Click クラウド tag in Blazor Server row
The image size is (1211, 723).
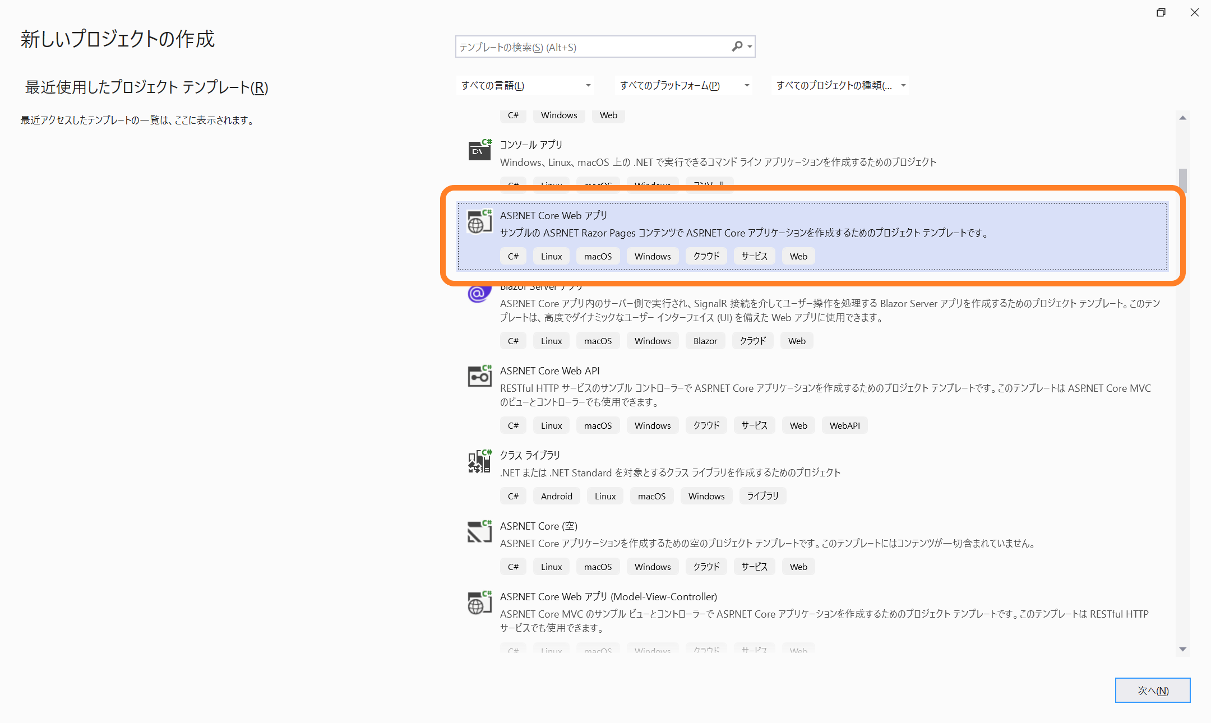(753, 341)
